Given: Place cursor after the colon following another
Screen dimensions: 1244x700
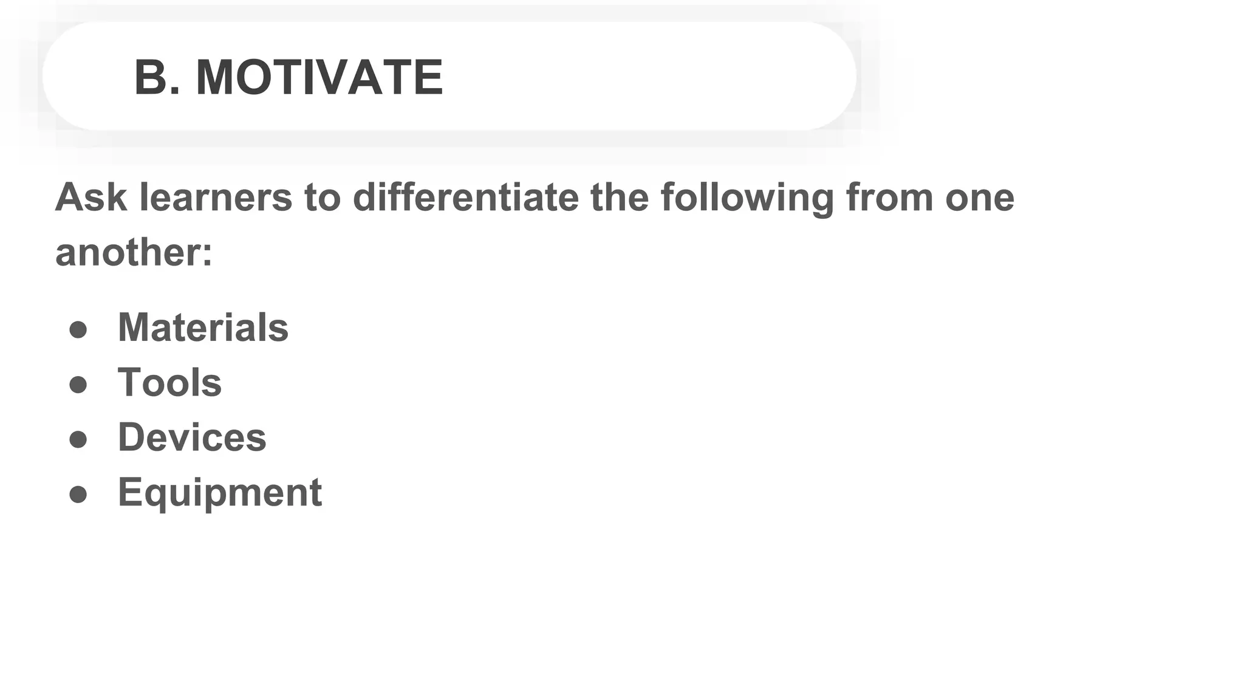Looking at the screenshot, I should [x=213, y=252].
